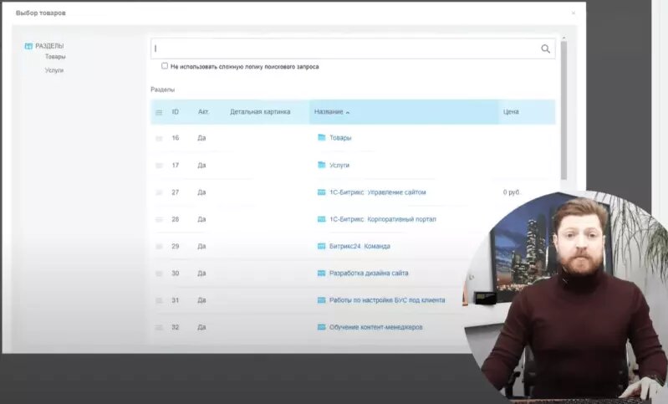Open row menu for ID 30
The width and height of the screenshot is (668, 404).
159,274
